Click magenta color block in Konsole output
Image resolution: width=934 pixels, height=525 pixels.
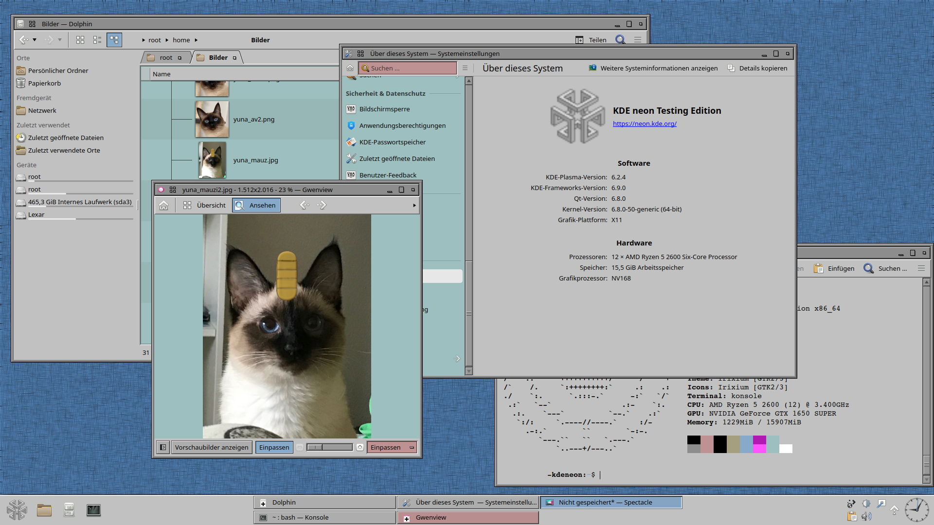759,444
